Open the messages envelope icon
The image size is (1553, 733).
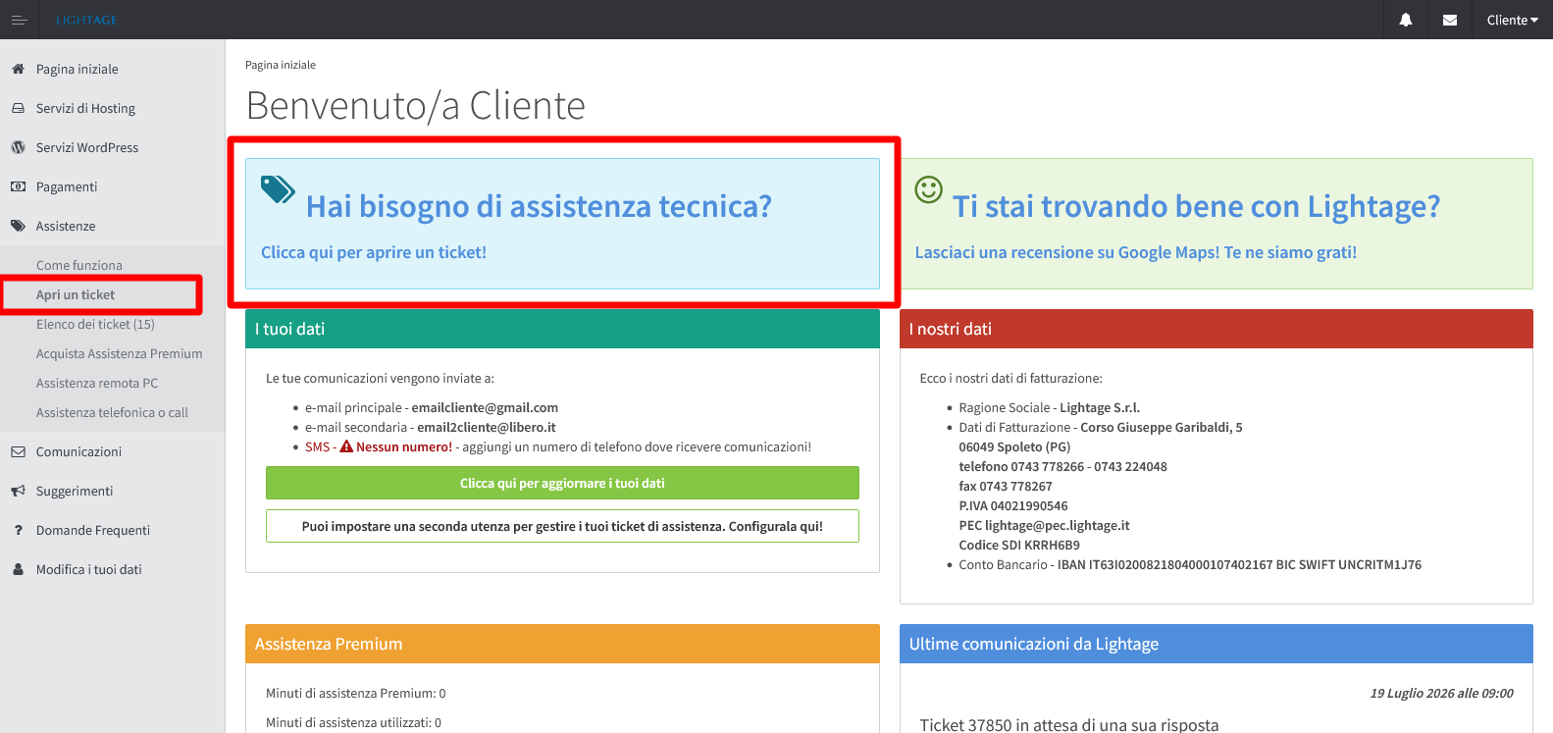(x=1450, y=20)
